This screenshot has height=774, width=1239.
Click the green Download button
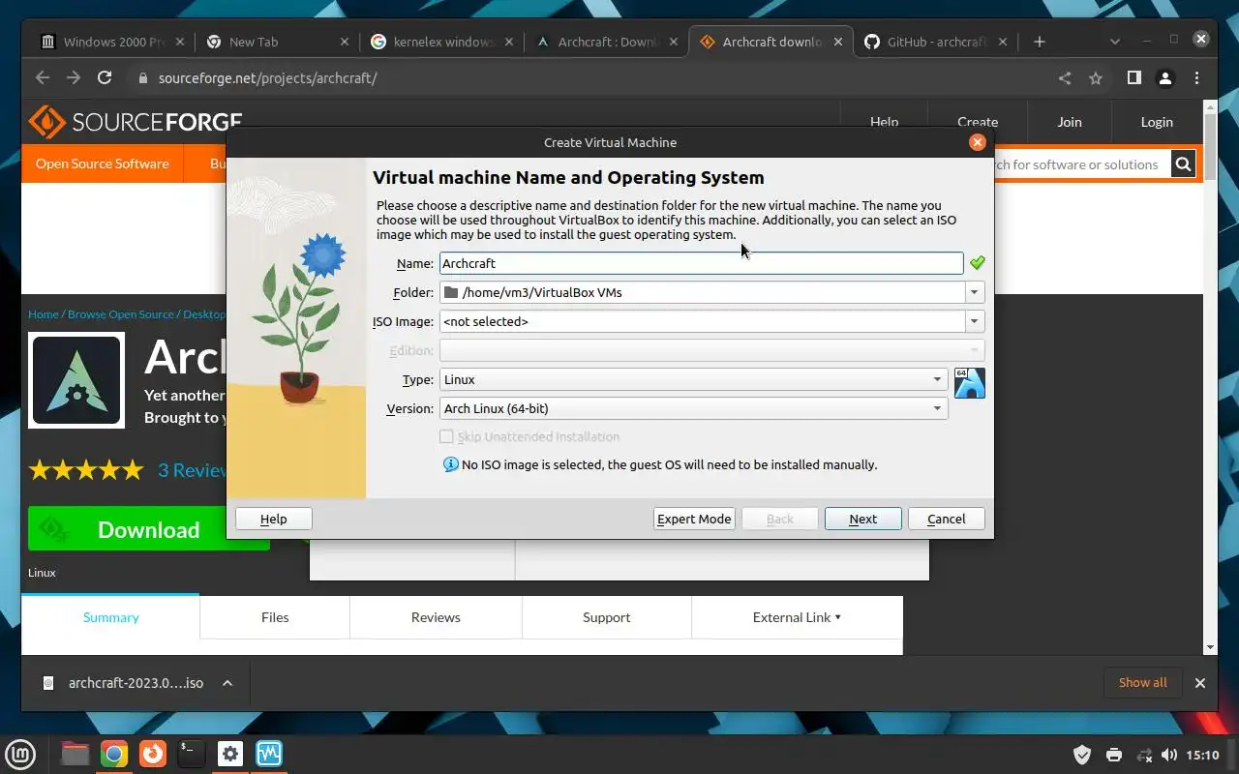coord(148,529)
